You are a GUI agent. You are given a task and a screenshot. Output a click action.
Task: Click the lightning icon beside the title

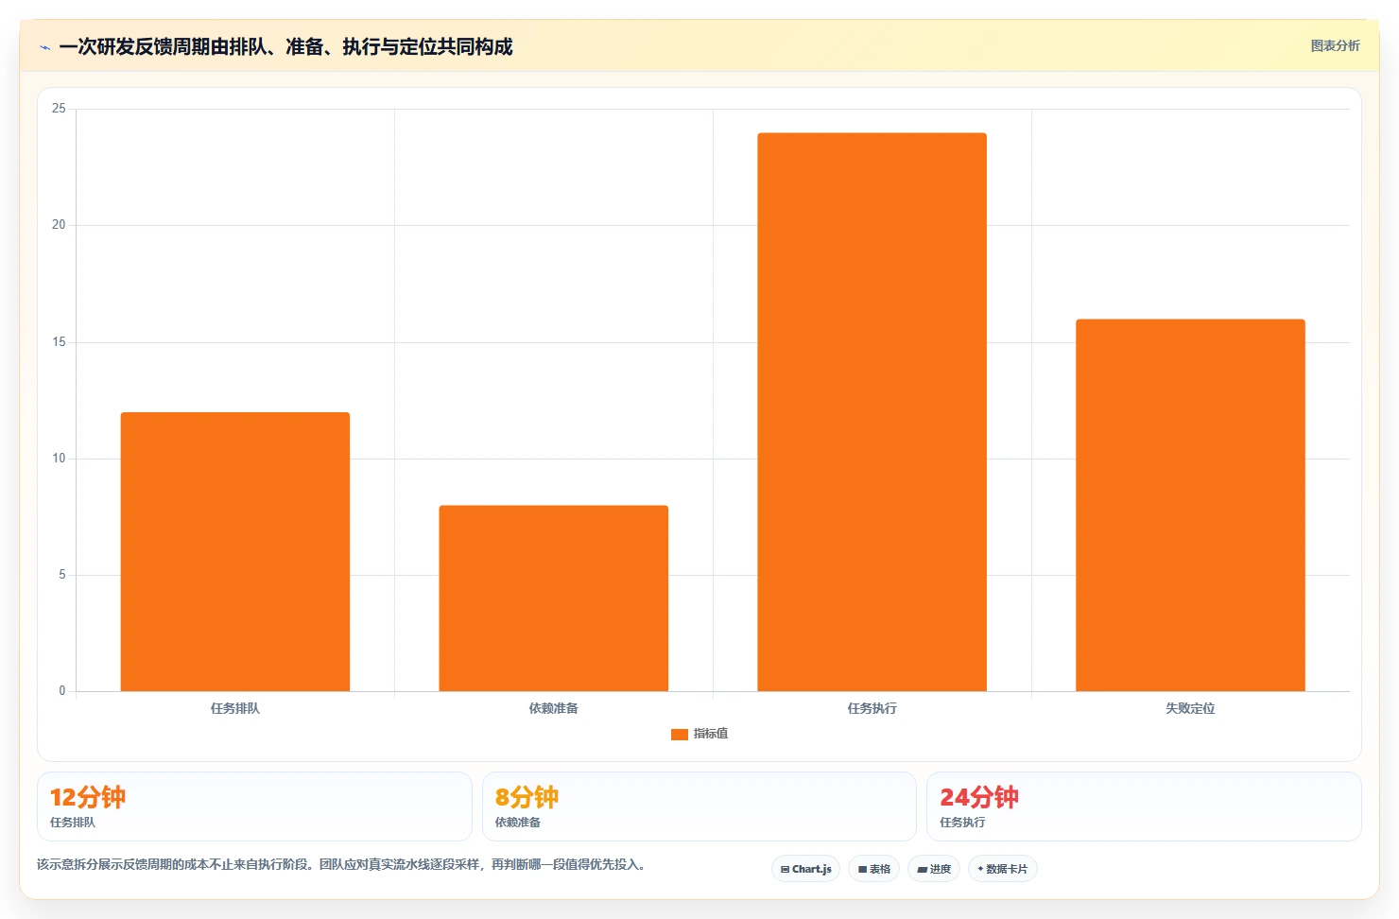pyautogui.click(x=44, y=47)
